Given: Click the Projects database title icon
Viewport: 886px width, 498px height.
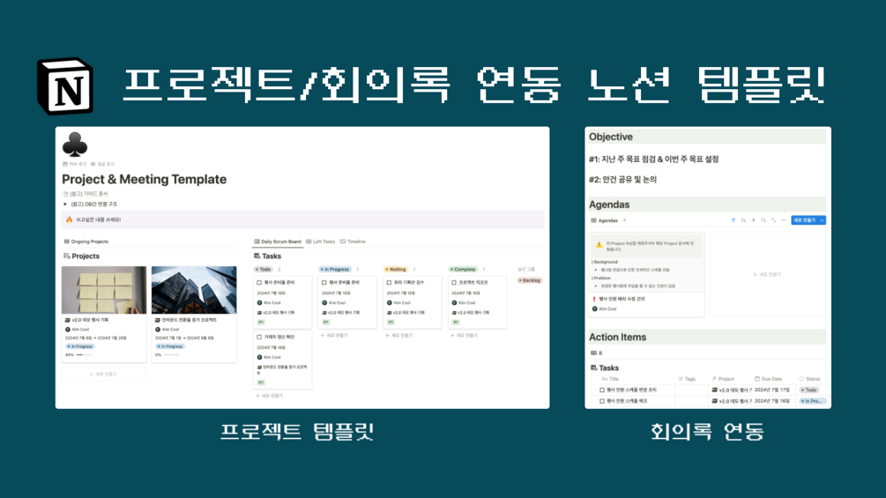Looking at the screenshot, I should pyautogui.click(x=67, y=256).
